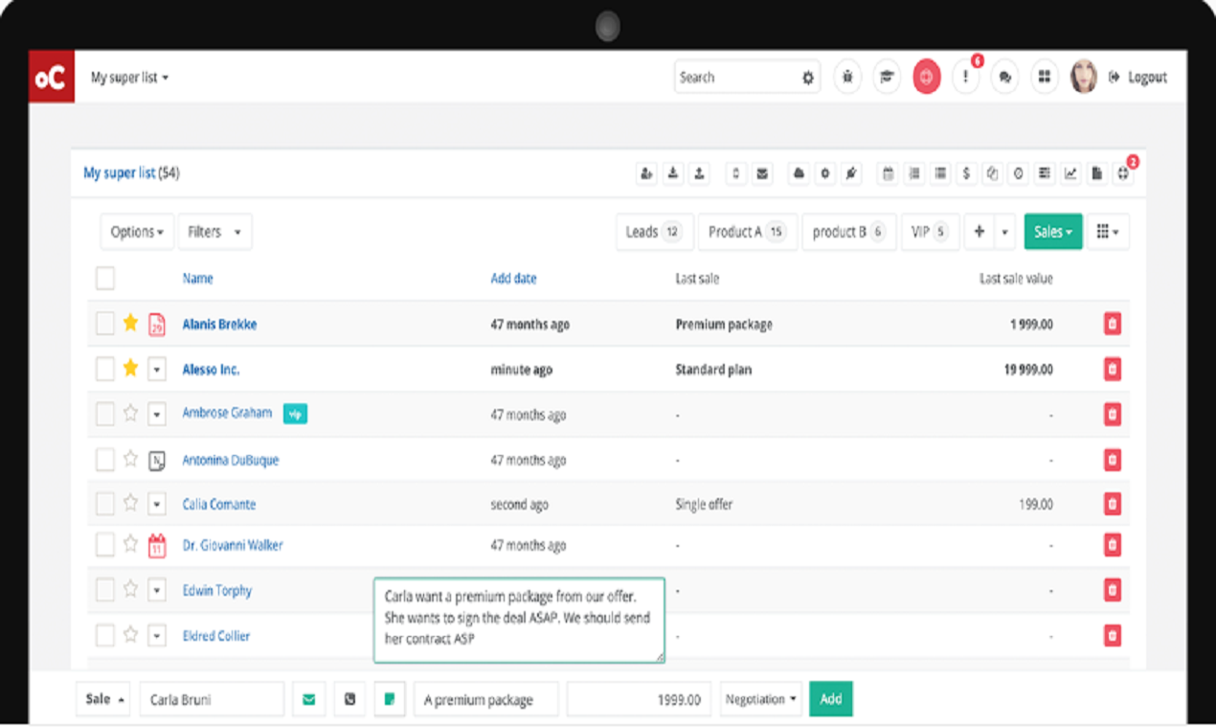
Task: Click the sales chart statistics icon
Action: click(x=1069, y=173)
